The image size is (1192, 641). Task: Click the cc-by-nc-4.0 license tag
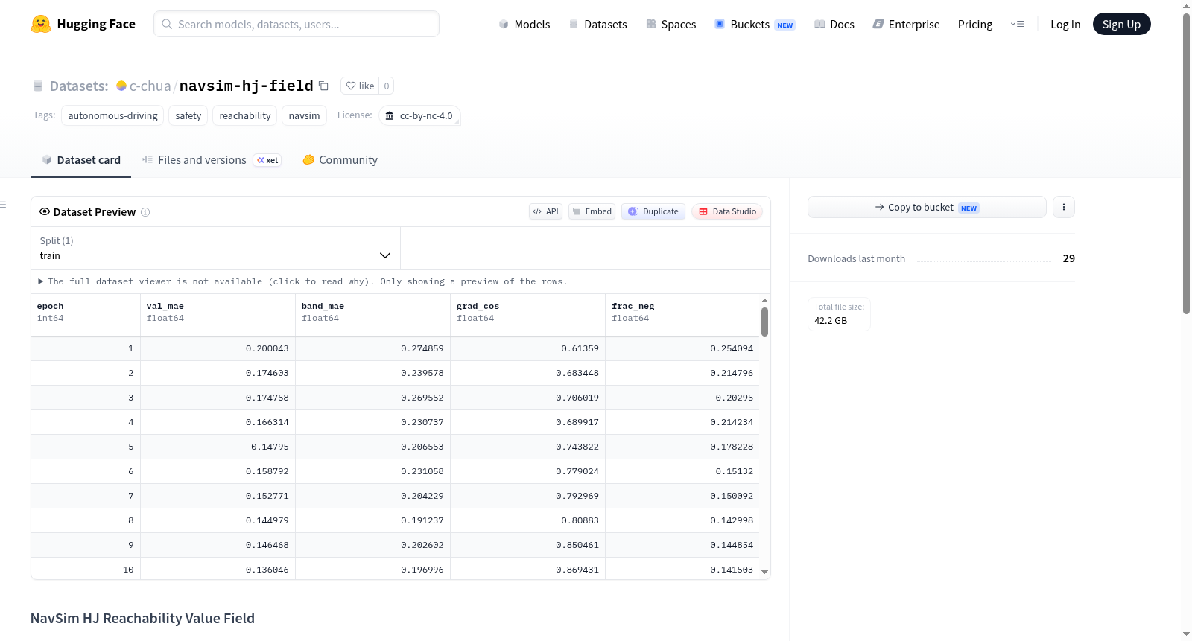pyautogui.click(x=419, y=115)
